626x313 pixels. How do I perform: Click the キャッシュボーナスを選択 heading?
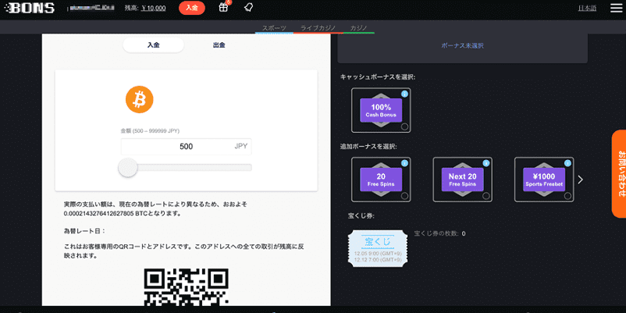coord(378,77)
